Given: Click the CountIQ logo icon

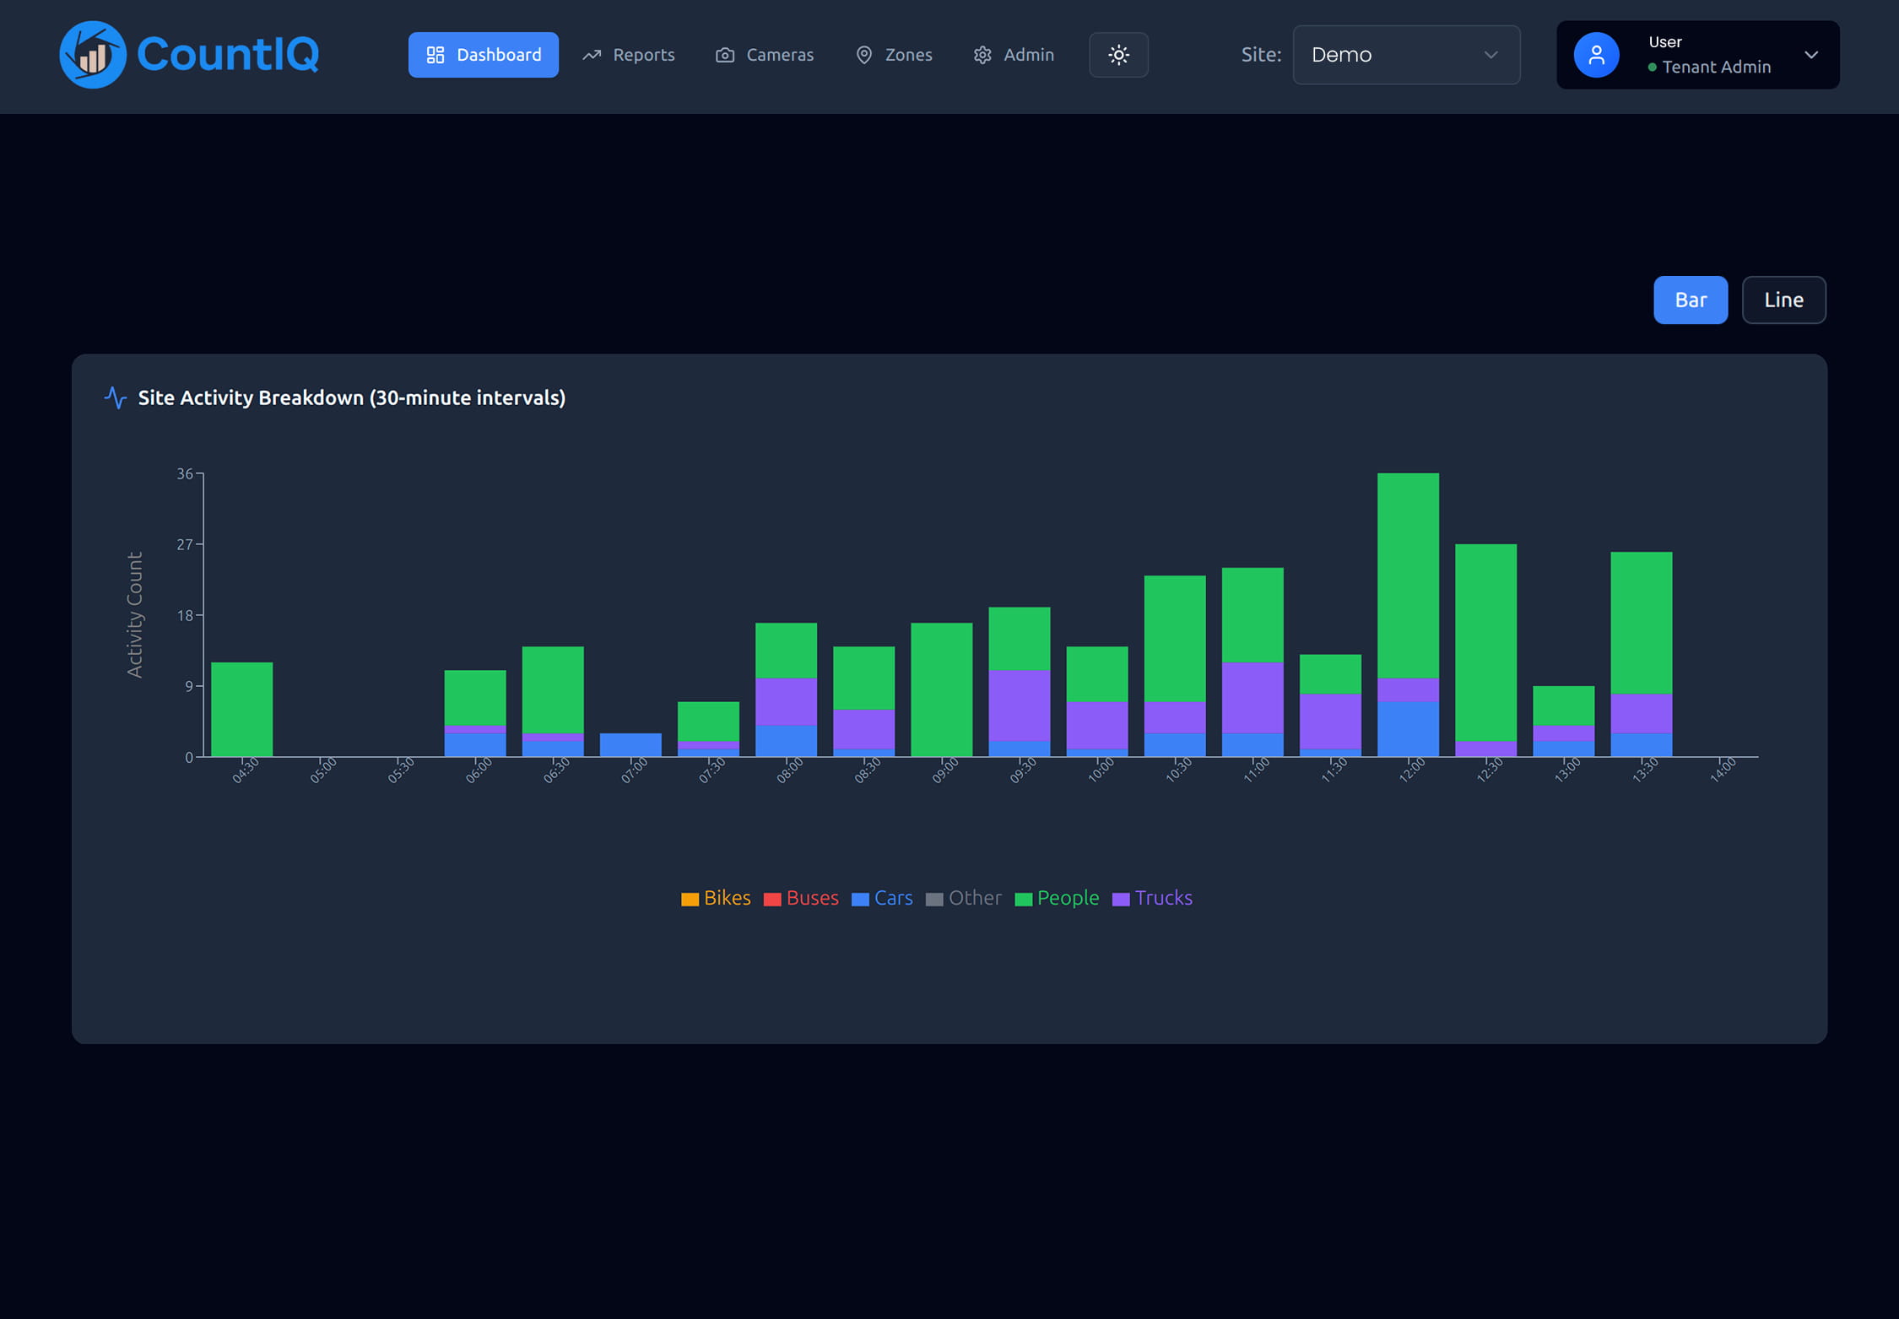Looking at the screenshot, I should [x=93, y=55].
